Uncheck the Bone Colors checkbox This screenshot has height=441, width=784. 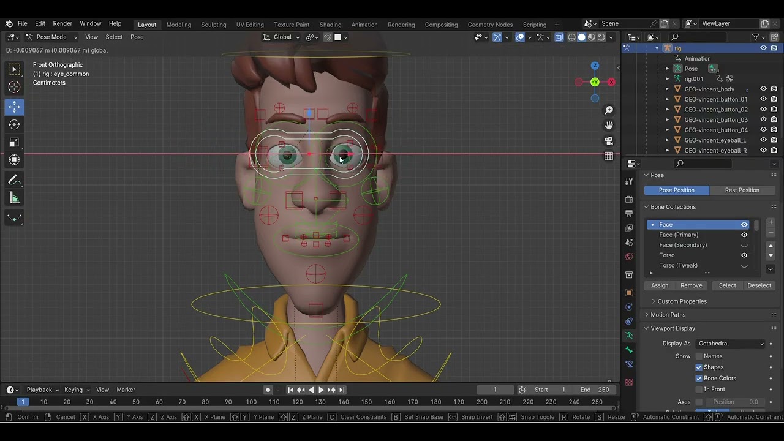pos(699,379)
